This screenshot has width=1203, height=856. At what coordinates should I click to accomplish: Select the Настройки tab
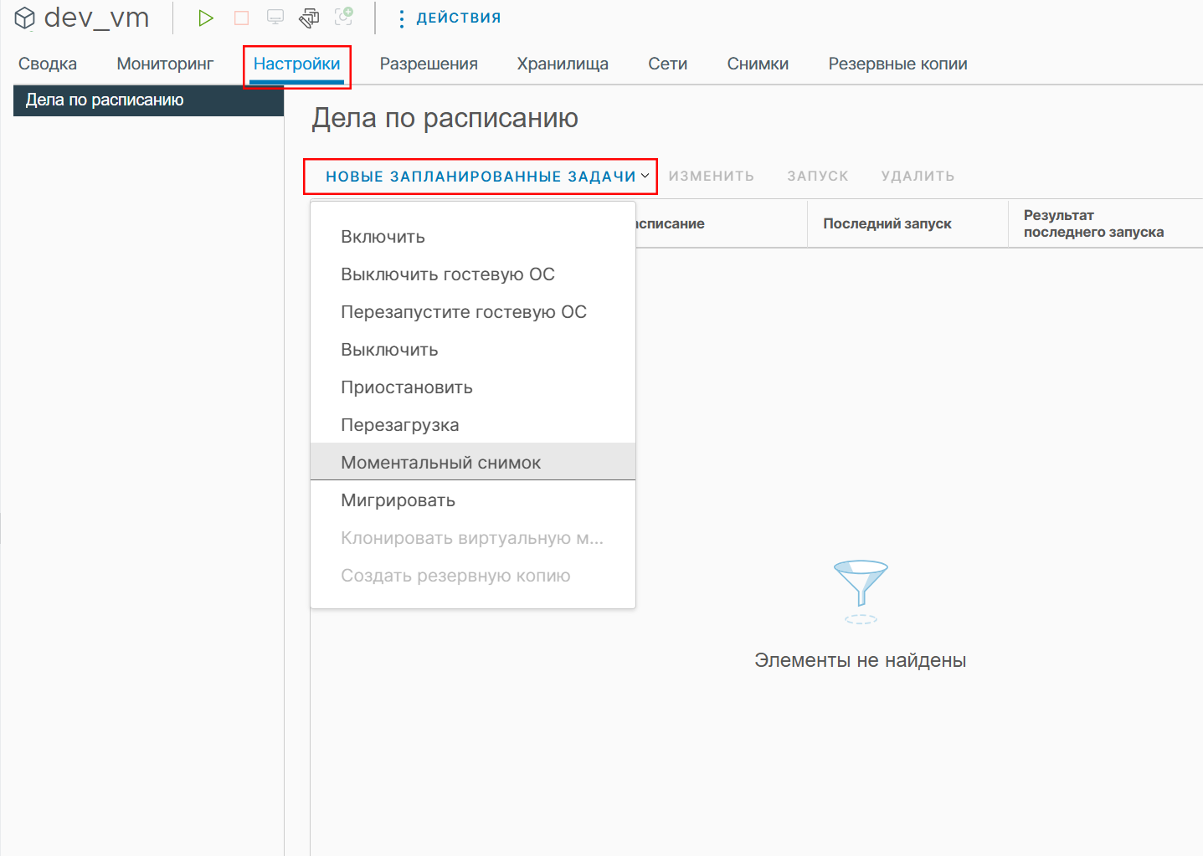pos(297,64)
